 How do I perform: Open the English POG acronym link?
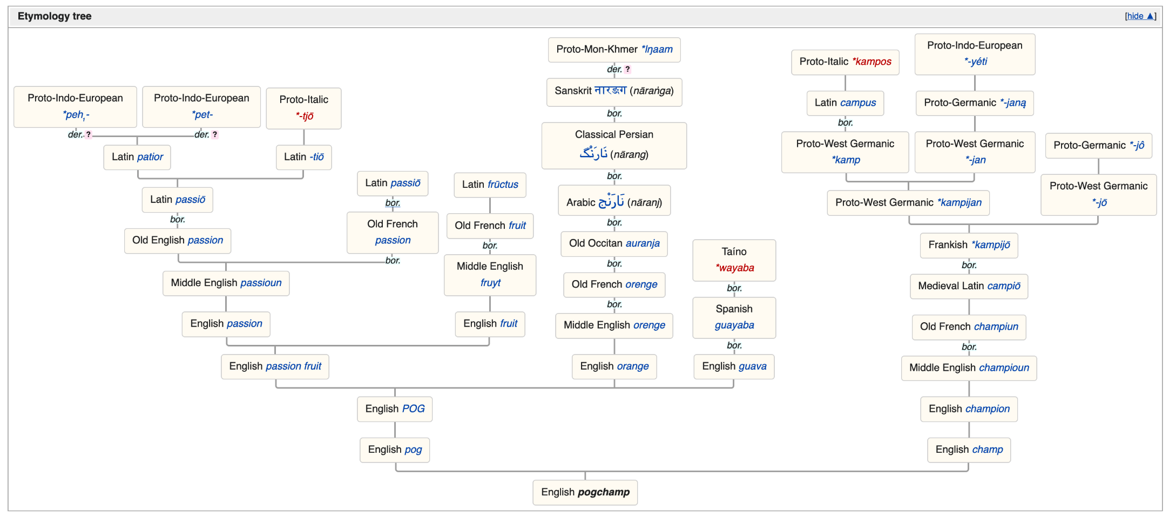click(413, 409)
